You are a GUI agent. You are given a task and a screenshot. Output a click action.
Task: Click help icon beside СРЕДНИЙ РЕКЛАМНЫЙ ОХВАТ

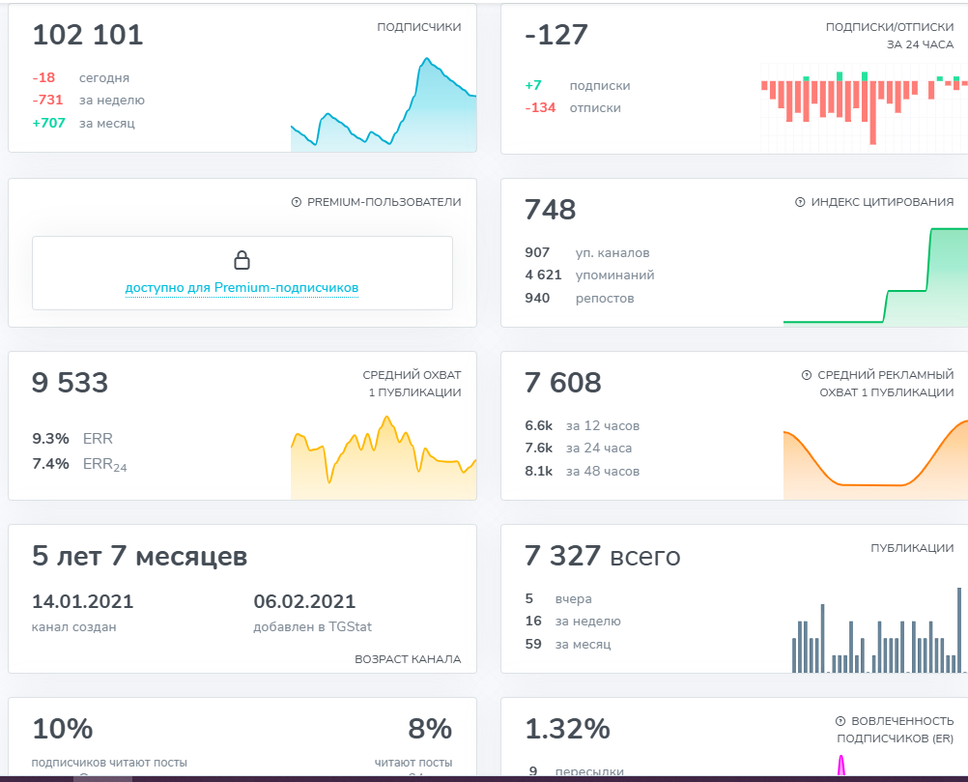pyautogui.click(x=807, y=375)
